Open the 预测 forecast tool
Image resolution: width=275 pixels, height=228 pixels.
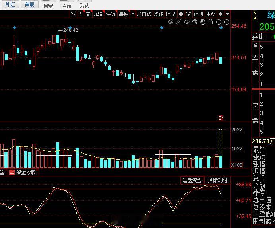tap(198, 14)
